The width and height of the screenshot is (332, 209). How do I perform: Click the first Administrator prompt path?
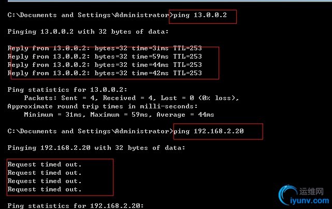(88, 15)
